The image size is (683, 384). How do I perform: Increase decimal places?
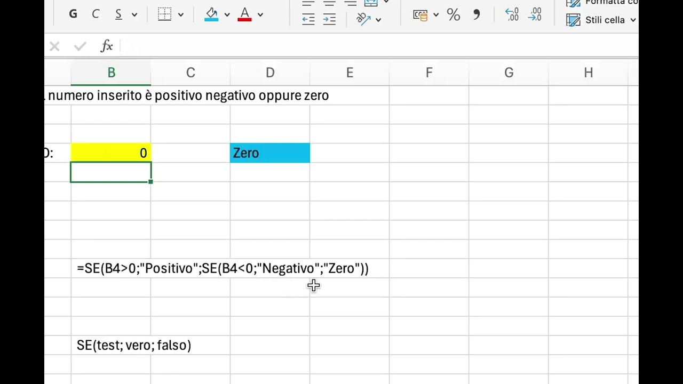pos(512,14)
